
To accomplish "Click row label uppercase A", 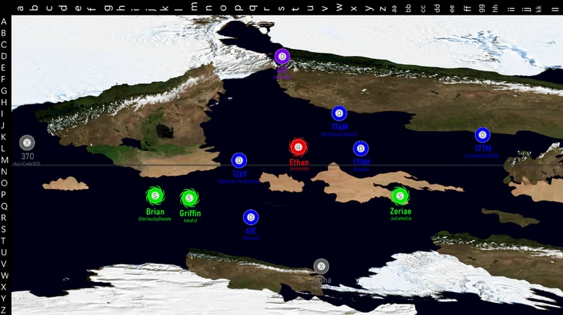I will coord(4,22).
